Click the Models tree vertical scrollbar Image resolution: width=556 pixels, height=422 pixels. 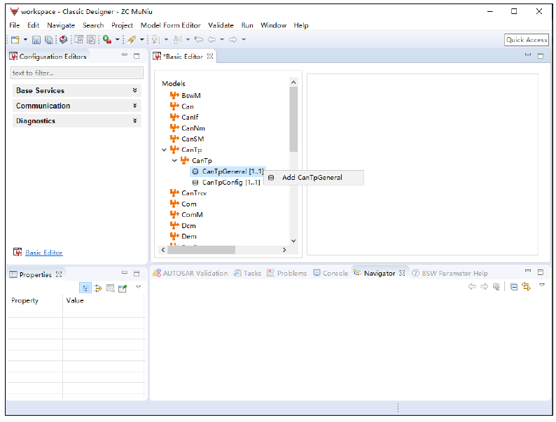(293, 120)
